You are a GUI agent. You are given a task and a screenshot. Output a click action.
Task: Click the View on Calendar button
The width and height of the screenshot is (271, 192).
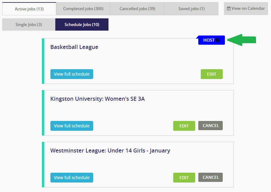tap(246, 9)
